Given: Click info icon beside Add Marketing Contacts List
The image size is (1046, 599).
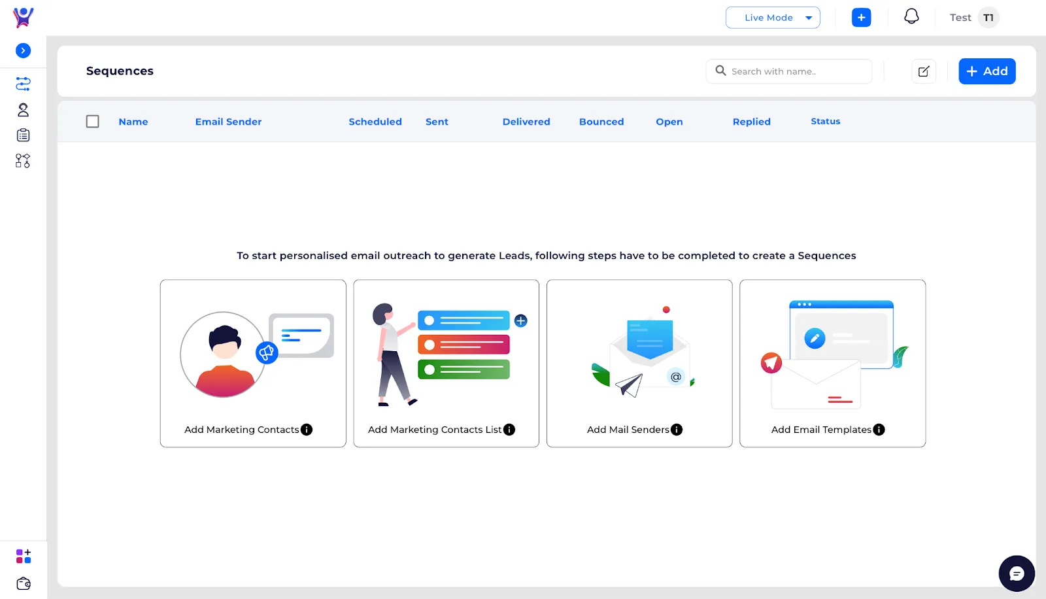Looking at the screenshot, I should tap(509, 430).
